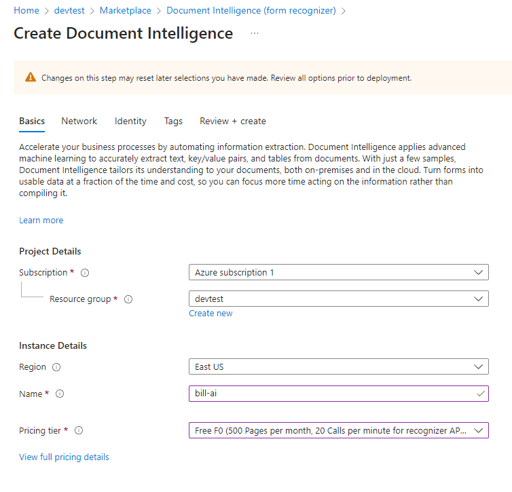Click the Resource group info icon
512x492 pixels.
pyautogui.click(x=128, y=299)
